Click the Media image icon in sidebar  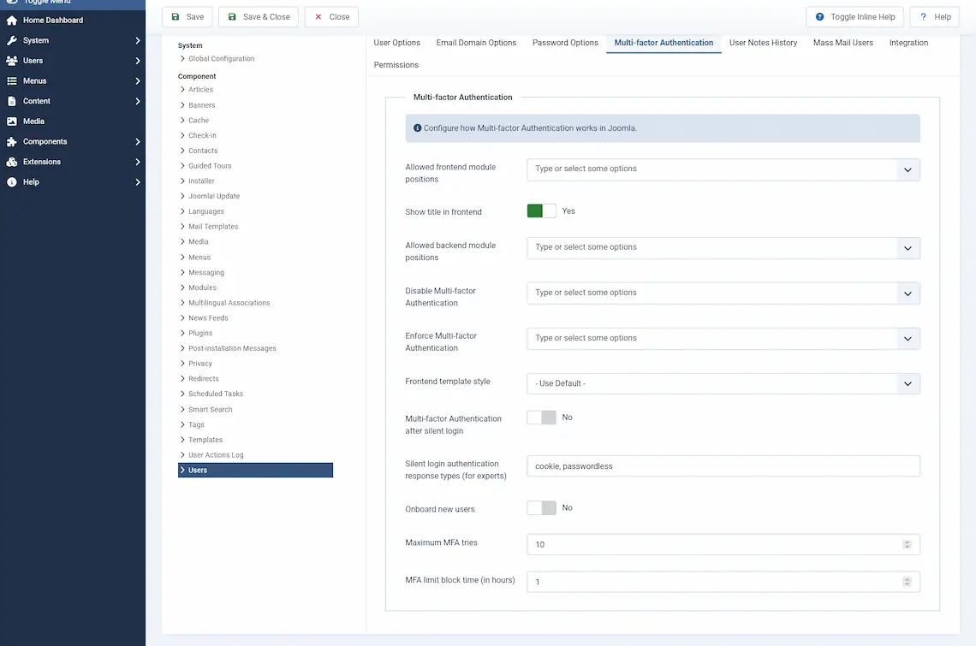[x=12, y=121]
